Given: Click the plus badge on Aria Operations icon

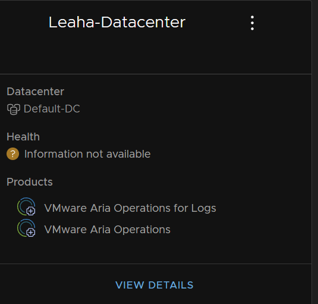Looking at the screenshot, I should coord(31,233).
